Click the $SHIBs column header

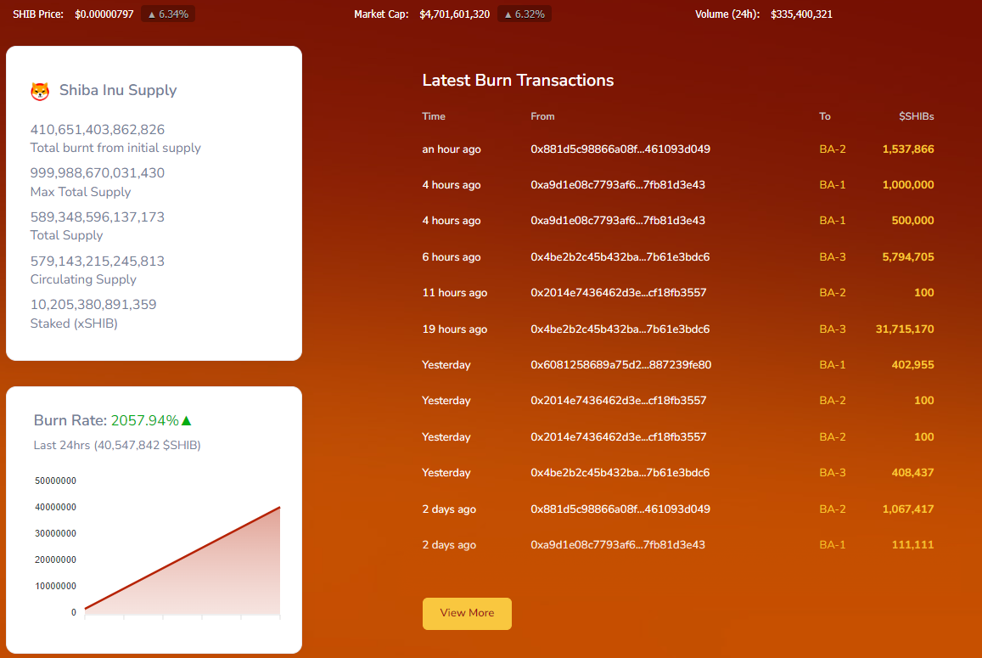click(x=917, y=116)
